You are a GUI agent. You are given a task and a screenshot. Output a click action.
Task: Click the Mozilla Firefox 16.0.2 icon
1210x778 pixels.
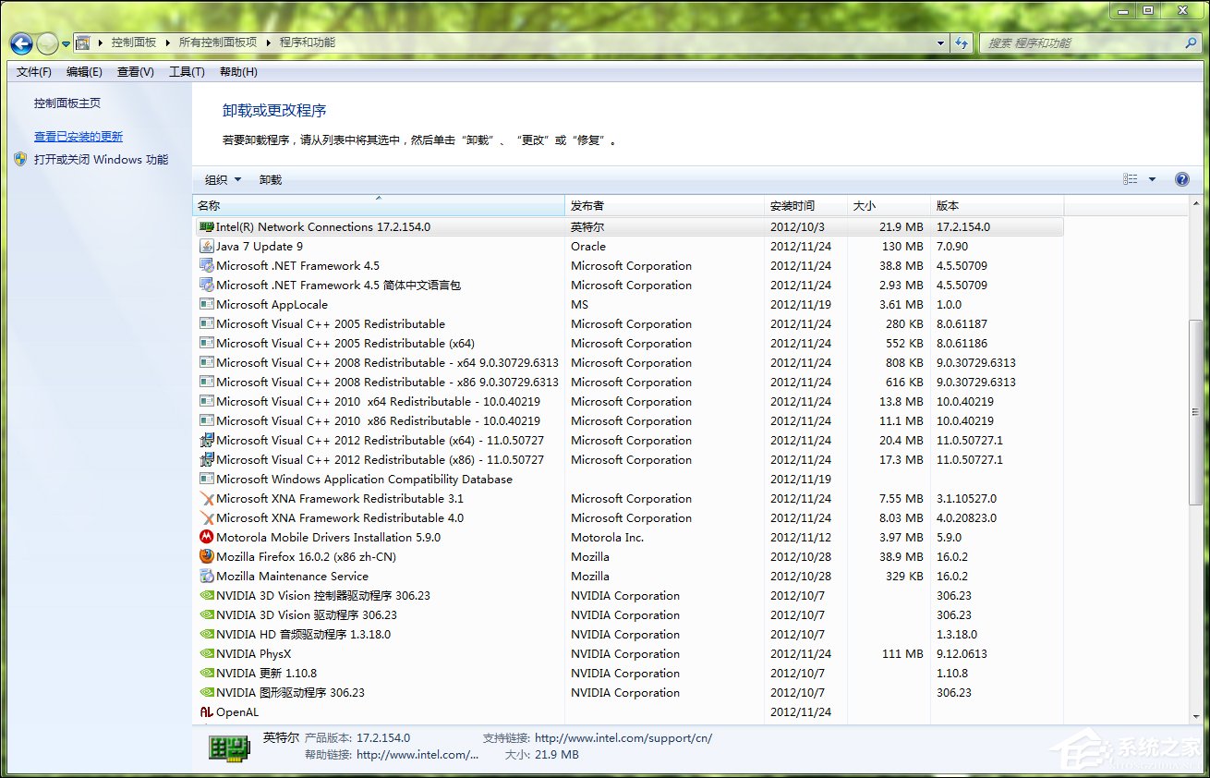click(x=207, y=556)
